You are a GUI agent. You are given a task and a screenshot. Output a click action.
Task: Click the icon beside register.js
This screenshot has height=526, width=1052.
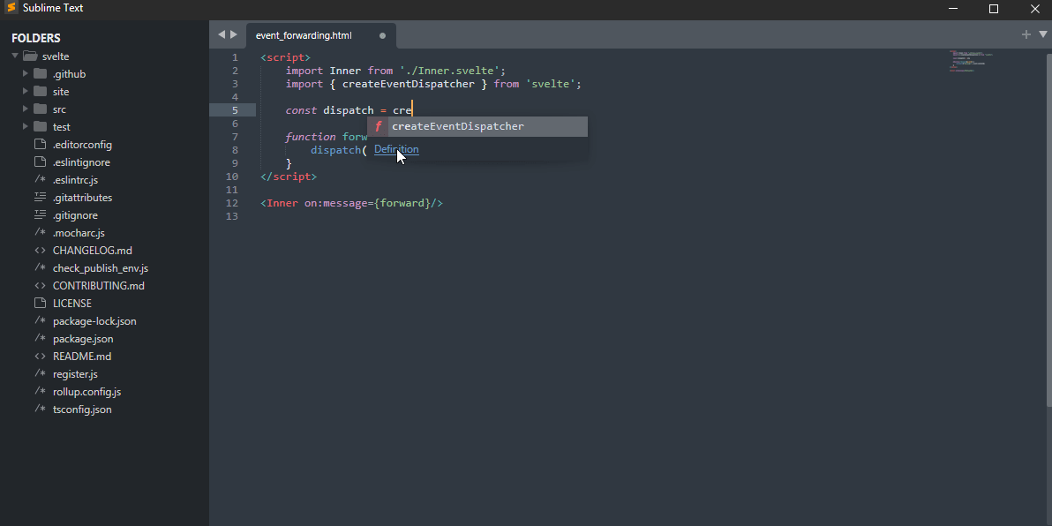(41, 373)
